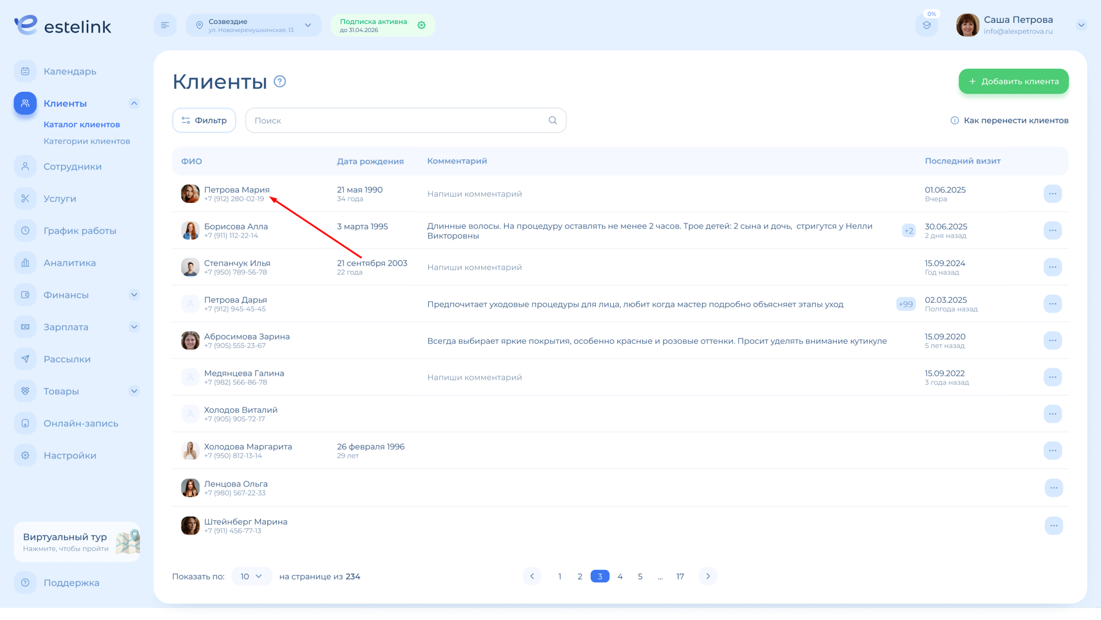Click the Поиск search input field
1101x620 pixels.
tap(396, 120)
